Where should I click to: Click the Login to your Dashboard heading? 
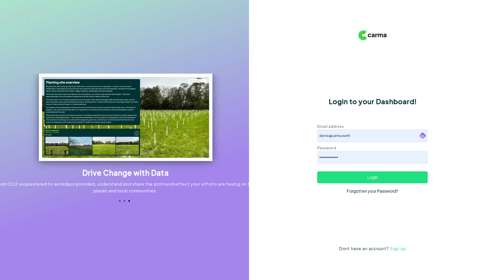[372, 102]
